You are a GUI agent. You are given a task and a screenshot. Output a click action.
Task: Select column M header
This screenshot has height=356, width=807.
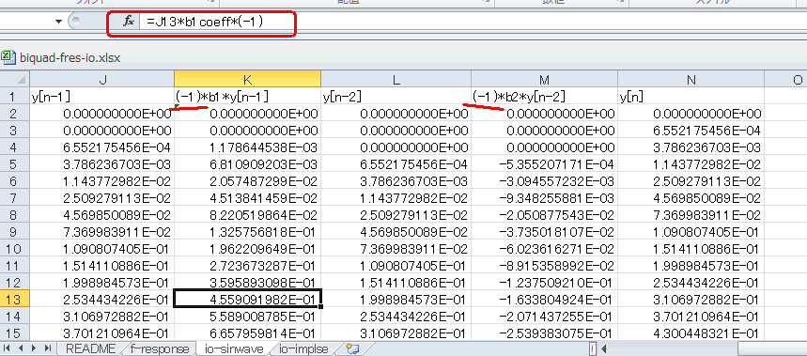tap(545, 79)
